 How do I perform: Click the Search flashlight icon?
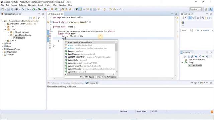[x=70, y=9]
